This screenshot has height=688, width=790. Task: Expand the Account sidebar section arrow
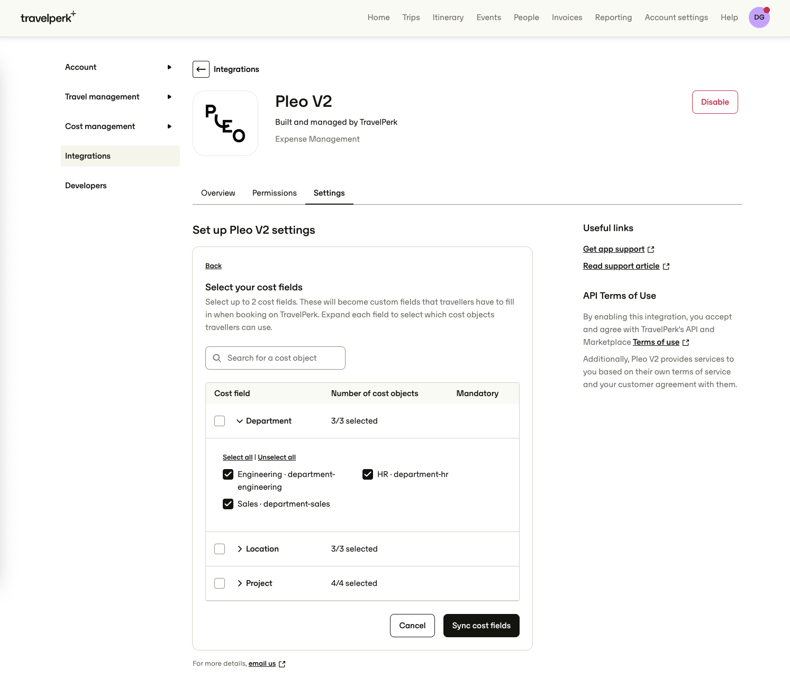tap(169, 67)
